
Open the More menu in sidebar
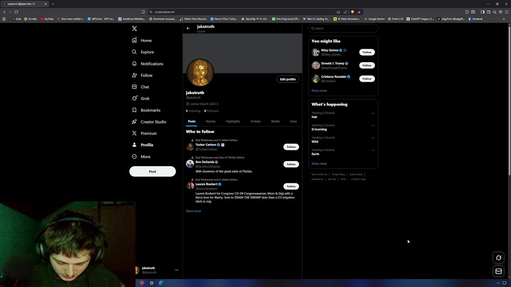coord(141,157)
